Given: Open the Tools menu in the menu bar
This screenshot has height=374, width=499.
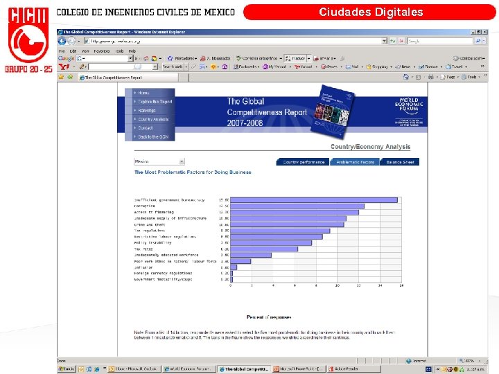Looking at the screenshot, I should click(119, 51).
